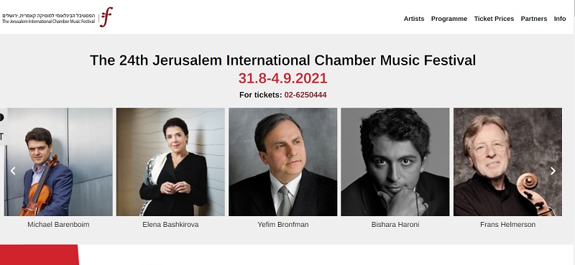Toggle the contrast accessibility button
The height and width of the screenshot is (265, 575).
coord(2,117)
